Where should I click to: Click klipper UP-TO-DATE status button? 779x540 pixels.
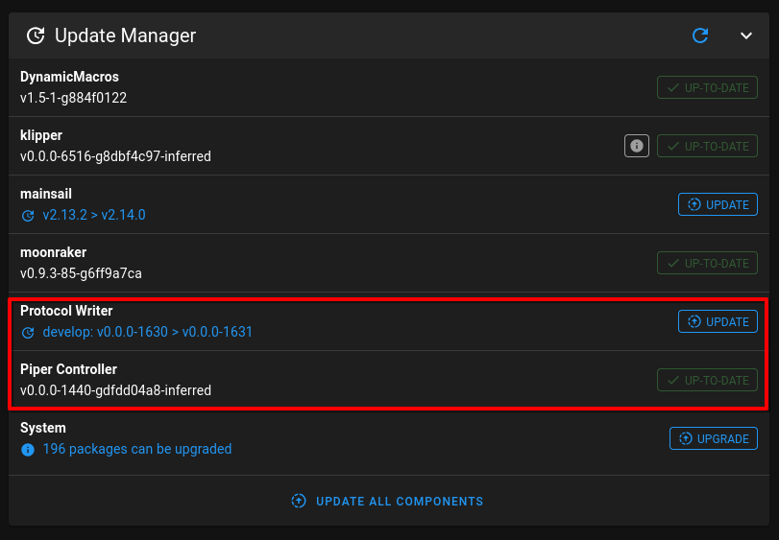click(x=707, y=146)
